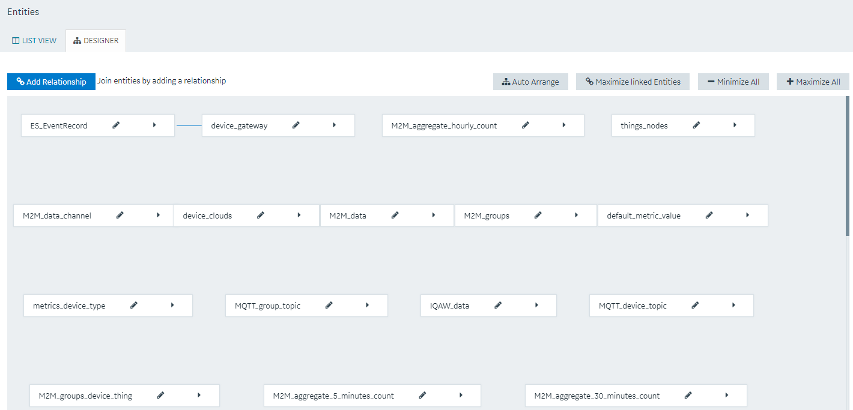Expand the things_nodes entity
The image size is (853, 410).
(x=735, y=125)
